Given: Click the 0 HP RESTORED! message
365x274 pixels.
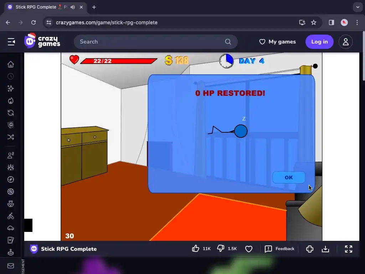Looking at the screenshot, I should pos(230,93).
